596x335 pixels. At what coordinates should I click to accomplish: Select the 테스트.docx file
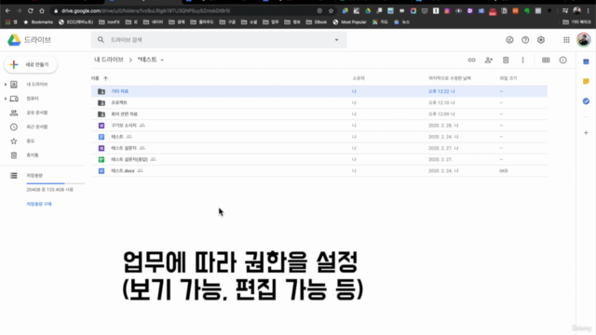click(x=318, y=171)
